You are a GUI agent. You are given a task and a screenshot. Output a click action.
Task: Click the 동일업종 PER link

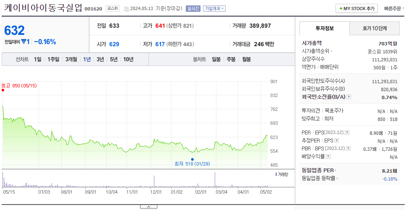[318, 171]
